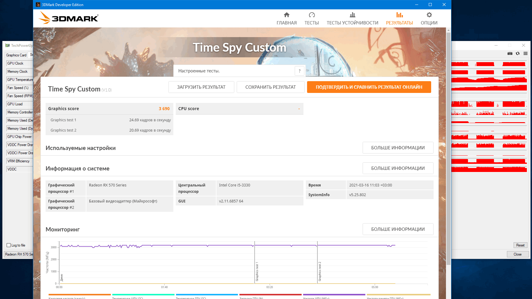The height and width of the screenshot is (299, 532).
Task: Click red GPU load legend bar
Action: pos(271,294)
